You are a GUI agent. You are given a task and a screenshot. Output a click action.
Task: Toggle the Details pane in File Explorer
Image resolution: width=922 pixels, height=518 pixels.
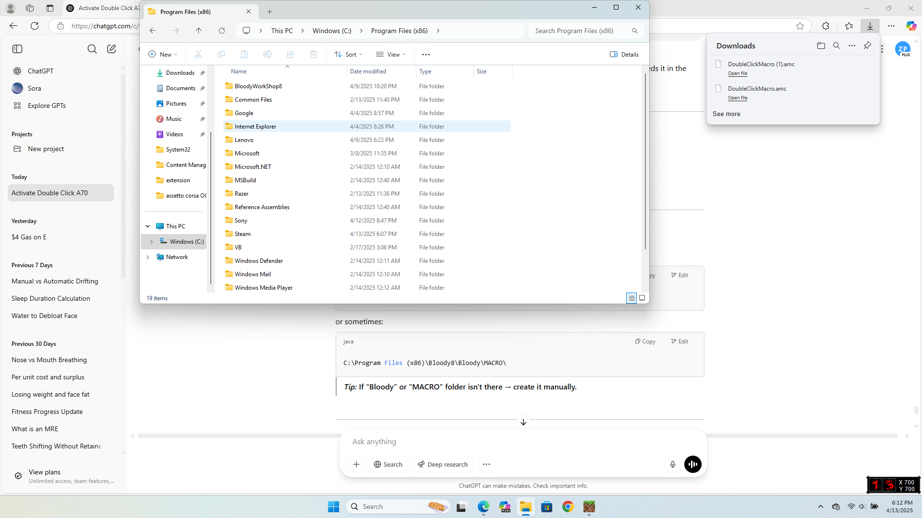[x=624, y=54]
